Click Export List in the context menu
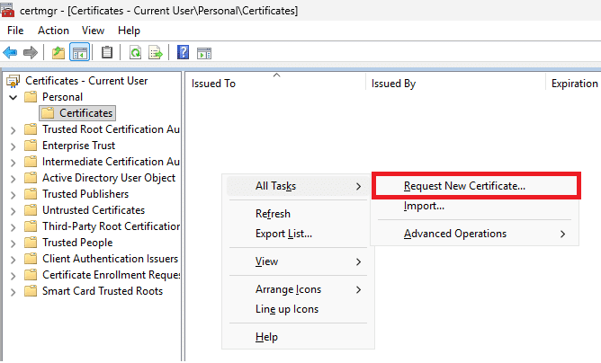The width and height of the screenshot is (601, 363). (283, 234)
